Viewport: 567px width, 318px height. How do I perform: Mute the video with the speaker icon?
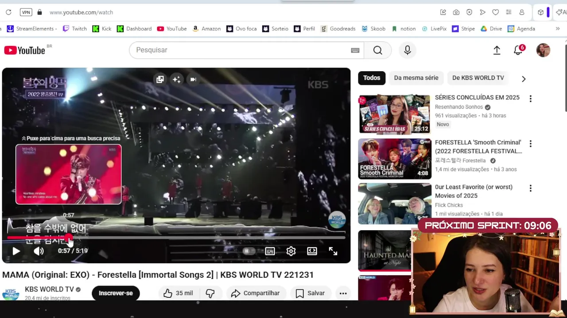(x=39, y=251)
